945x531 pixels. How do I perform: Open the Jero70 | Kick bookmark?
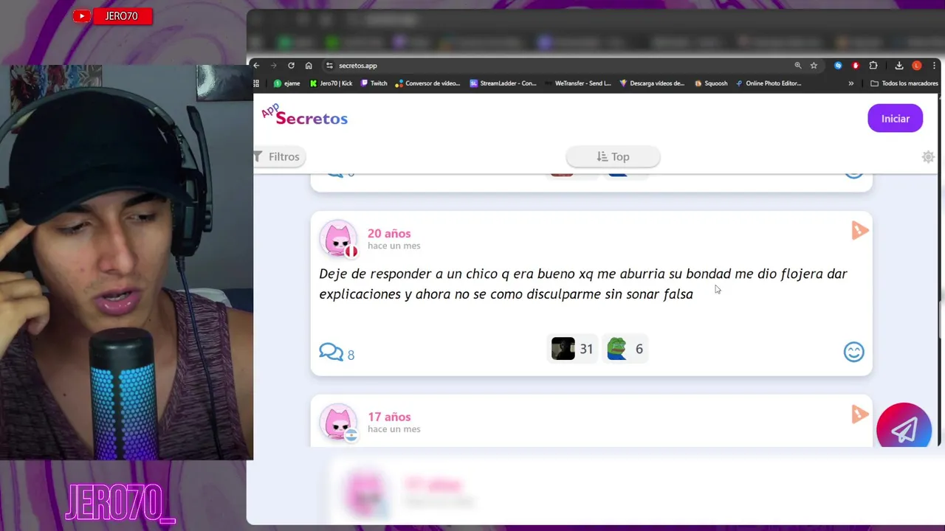(331, 83)
